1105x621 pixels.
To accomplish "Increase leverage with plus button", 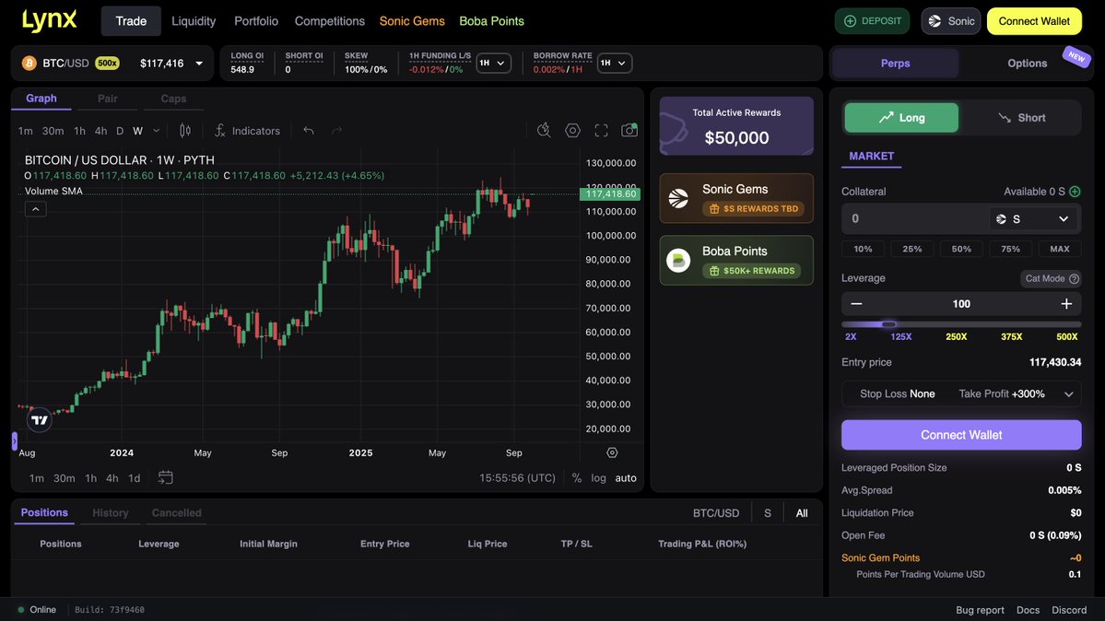I will [1066, 304].
